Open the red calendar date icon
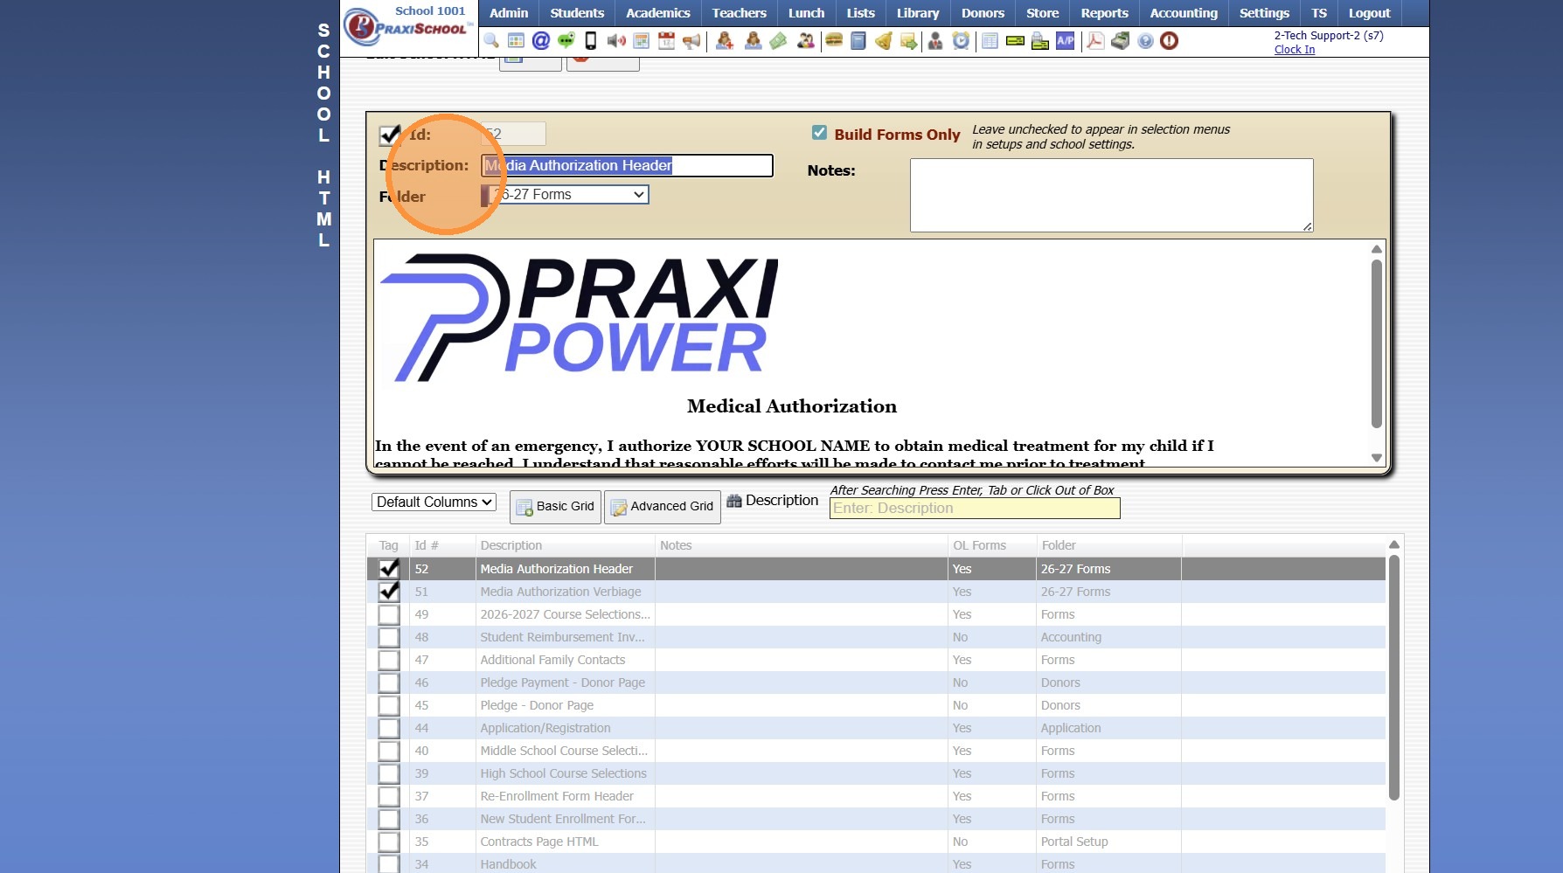Image resolution: width=1563 pixels, height=873 pixels. click(666, 41)
